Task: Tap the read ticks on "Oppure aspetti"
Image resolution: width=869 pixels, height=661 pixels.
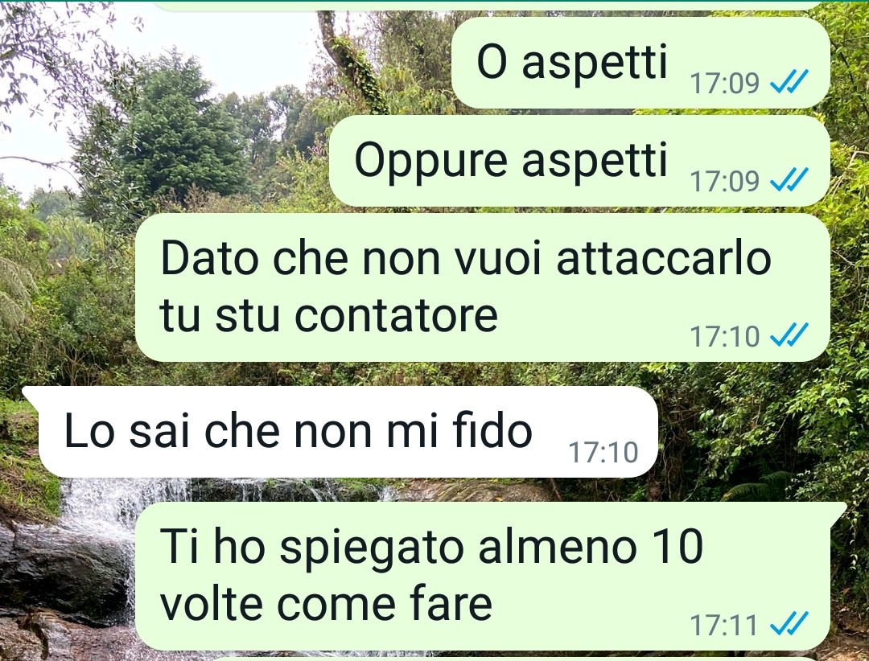Action: coord(789,180)
